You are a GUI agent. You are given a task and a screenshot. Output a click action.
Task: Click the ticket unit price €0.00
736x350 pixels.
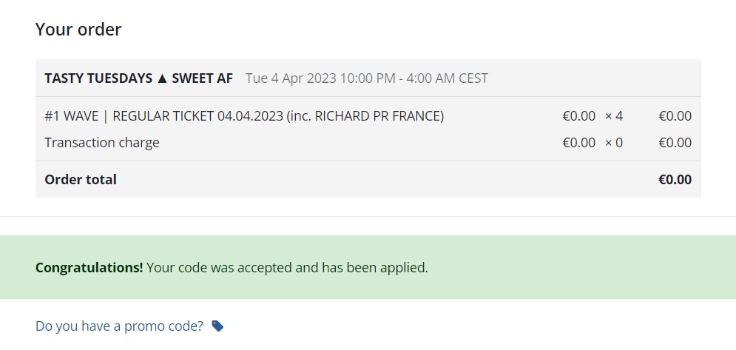click(578, 116)
